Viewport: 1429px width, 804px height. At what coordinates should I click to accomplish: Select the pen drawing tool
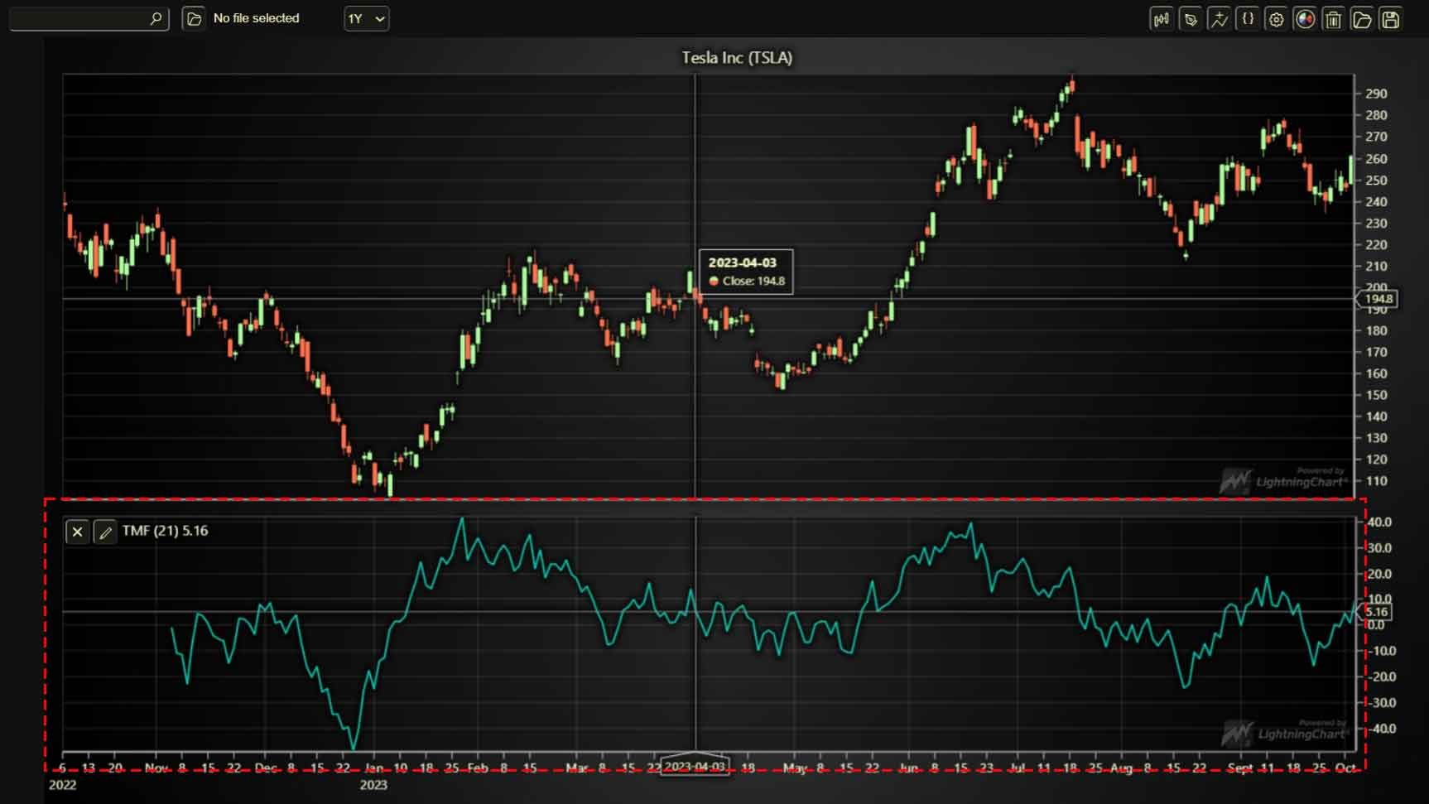(1191, 19)
